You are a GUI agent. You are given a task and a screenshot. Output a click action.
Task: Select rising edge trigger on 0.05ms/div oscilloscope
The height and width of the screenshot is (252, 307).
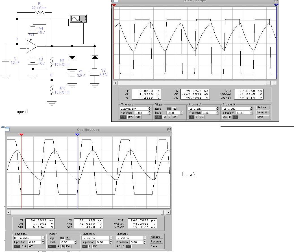[62, 238]
